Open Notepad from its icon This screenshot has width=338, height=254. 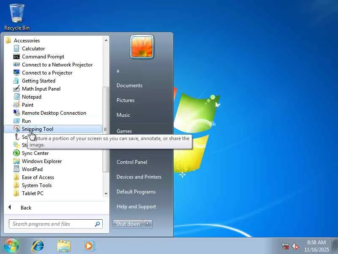(x=16, y=97)
